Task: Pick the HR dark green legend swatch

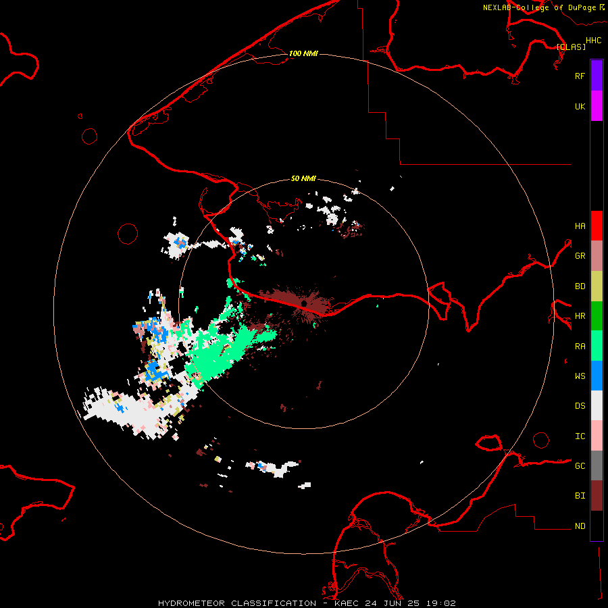Action: tap(597, 315)
